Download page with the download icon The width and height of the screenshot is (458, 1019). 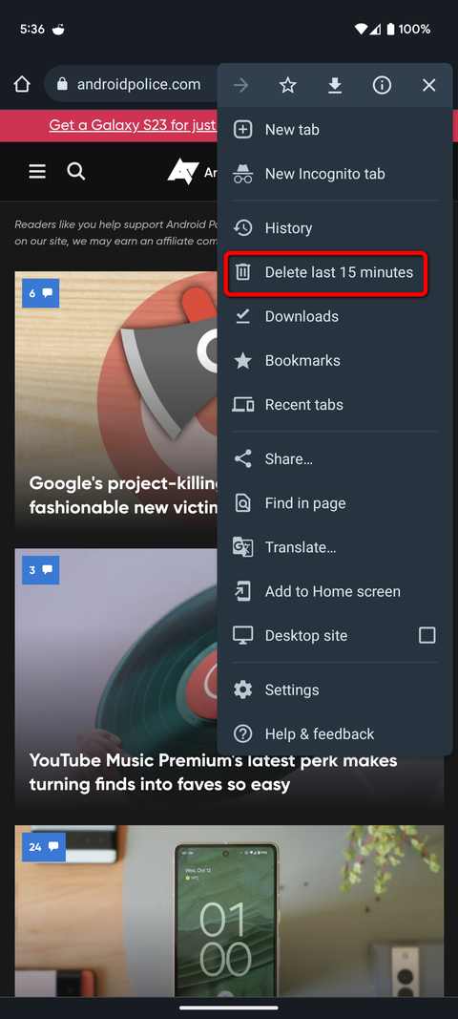pyautogui.click(x=335, y=85)
